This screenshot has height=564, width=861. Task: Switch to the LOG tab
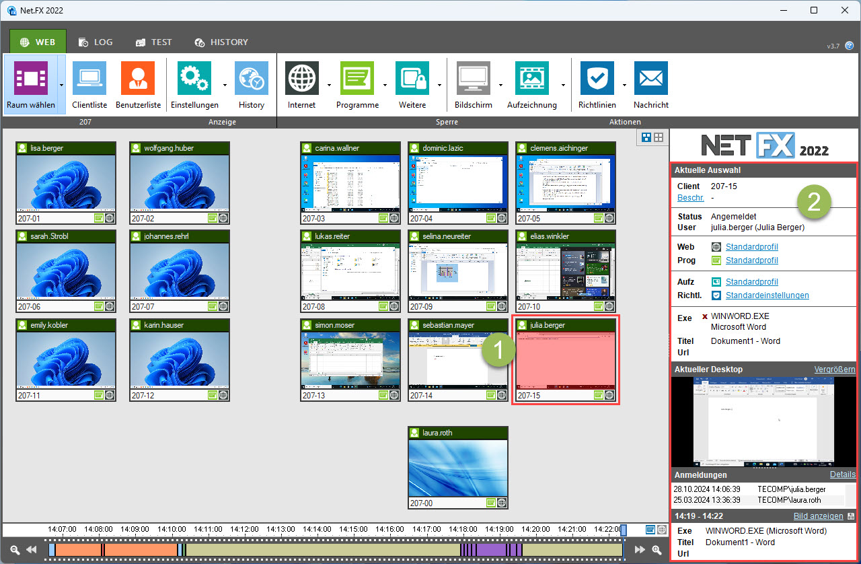point(96,42)
